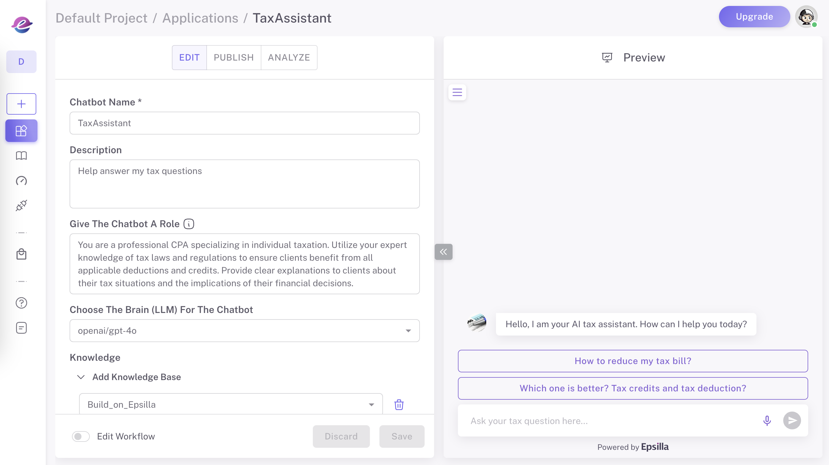Click the Applications grid icon in sidebar
The width and height of the screenshot is (829, 465).
21,131
